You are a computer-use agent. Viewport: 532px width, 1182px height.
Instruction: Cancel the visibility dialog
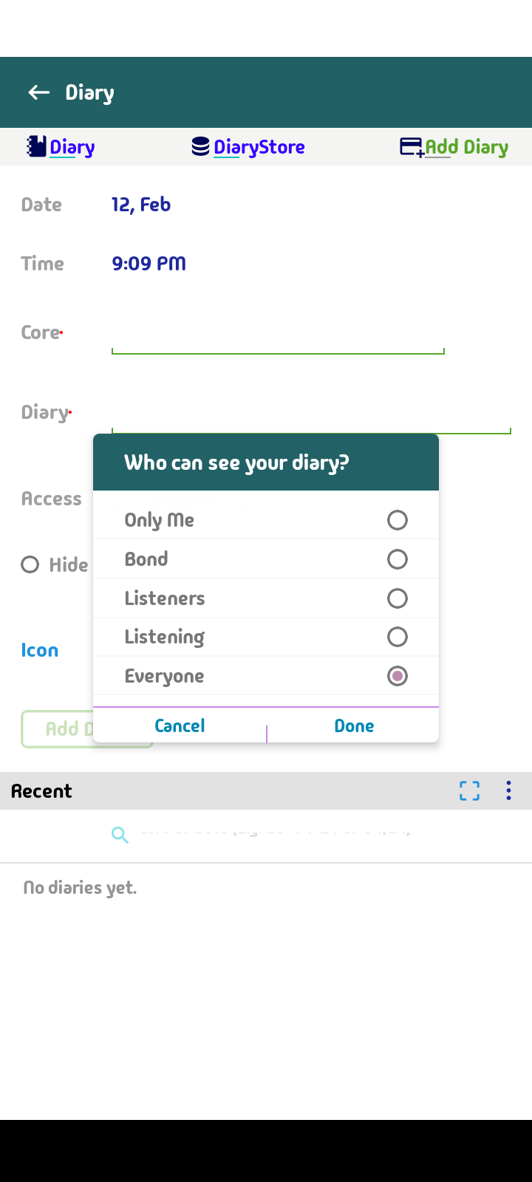coord(179,725)
